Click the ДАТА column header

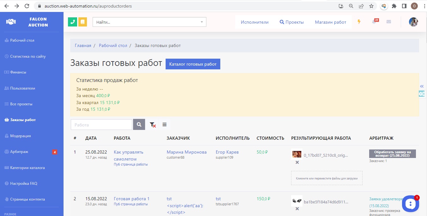coord(91,138)
